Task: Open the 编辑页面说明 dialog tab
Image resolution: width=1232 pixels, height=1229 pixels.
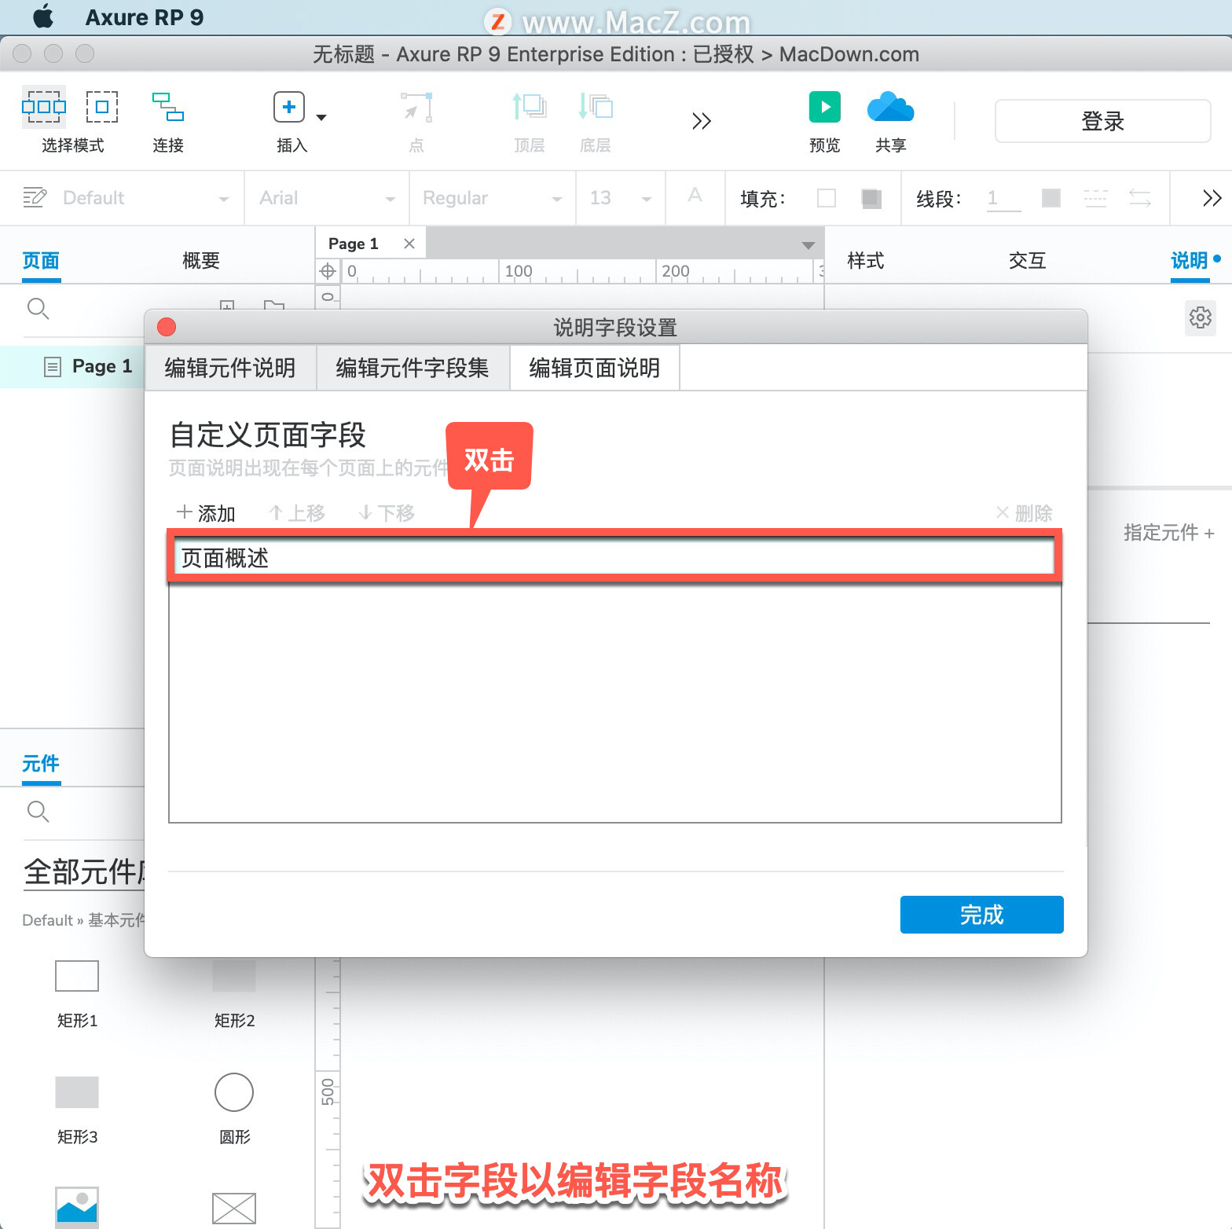Action: point(595,368)
